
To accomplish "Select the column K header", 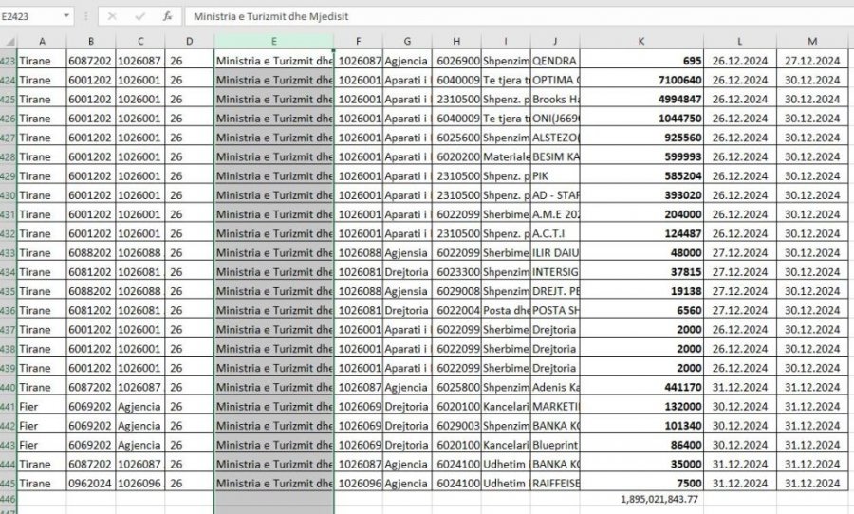I will (642, 41).
